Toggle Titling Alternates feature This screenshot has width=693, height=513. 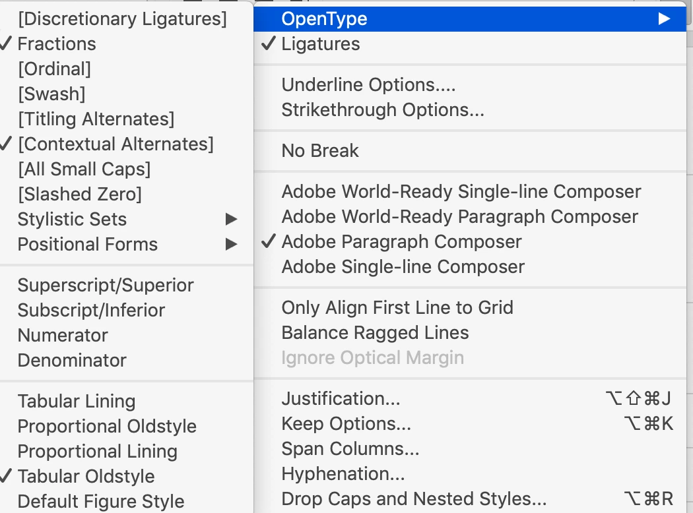tap(127, 119)
